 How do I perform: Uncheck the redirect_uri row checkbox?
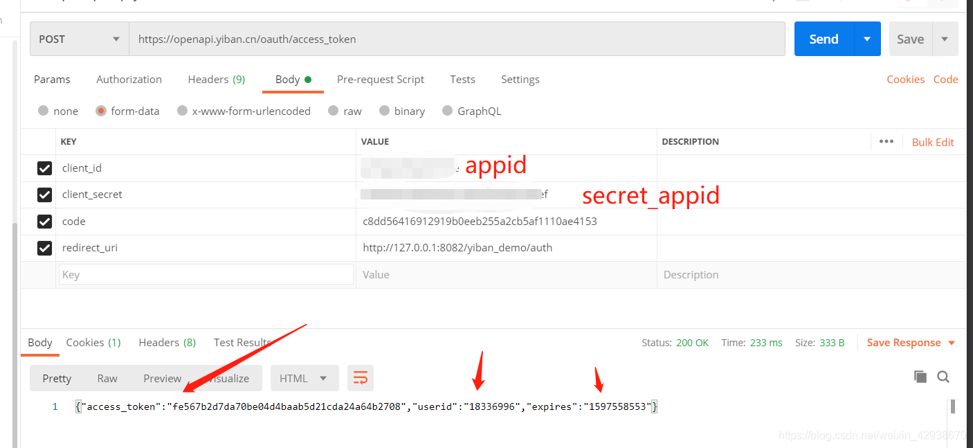[x=44, y=248]
